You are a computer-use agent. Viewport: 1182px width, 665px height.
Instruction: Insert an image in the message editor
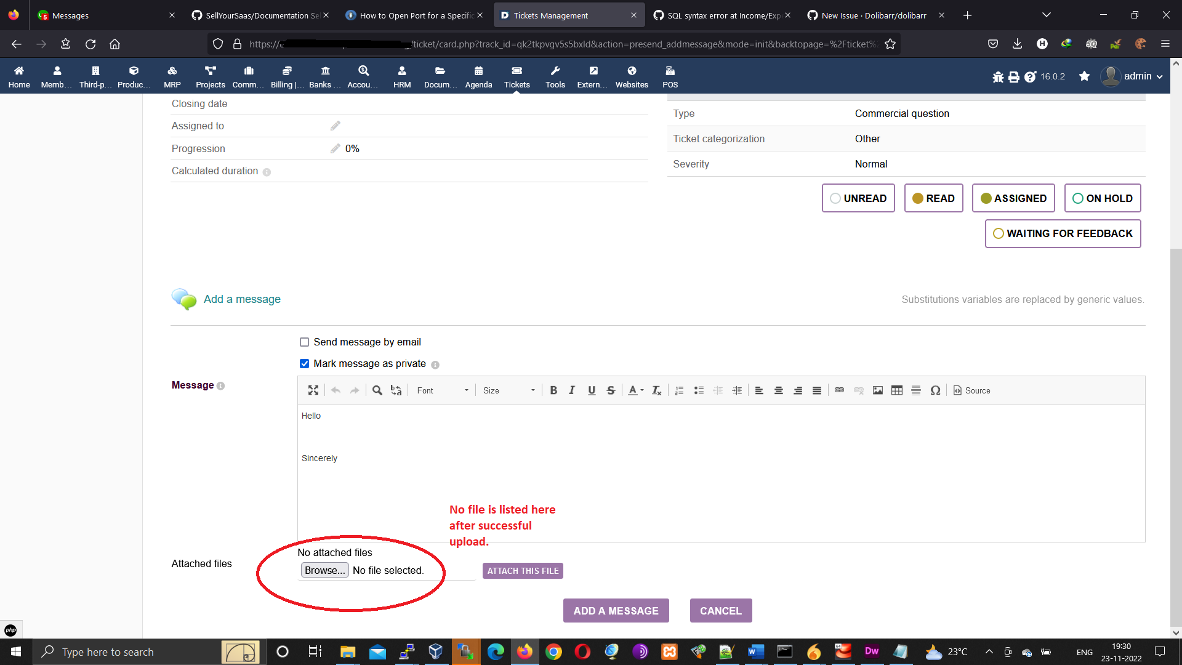tap(877, 390)
